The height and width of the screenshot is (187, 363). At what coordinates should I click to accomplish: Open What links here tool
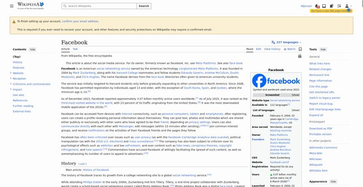(x=319, y=63)
